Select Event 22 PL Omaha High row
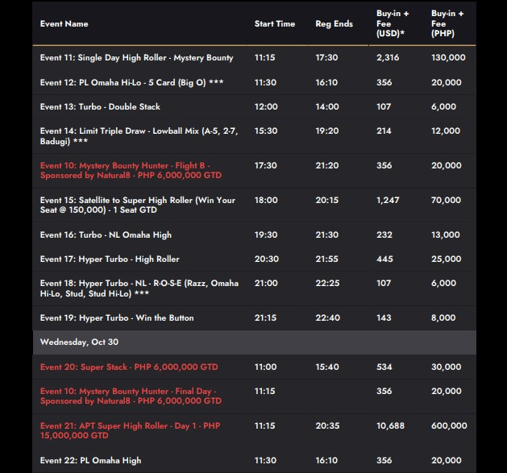 point(90,460)
